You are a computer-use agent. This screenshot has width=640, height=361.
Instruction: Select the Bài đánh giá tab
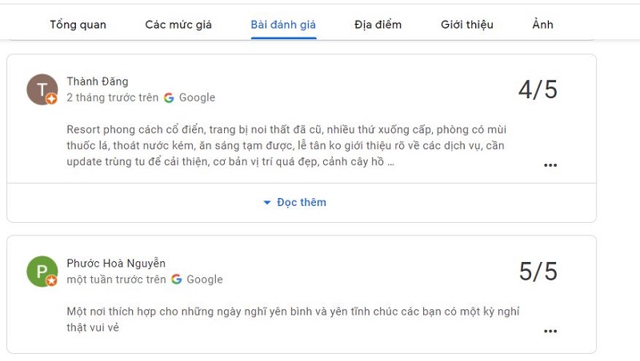[283, 25]
